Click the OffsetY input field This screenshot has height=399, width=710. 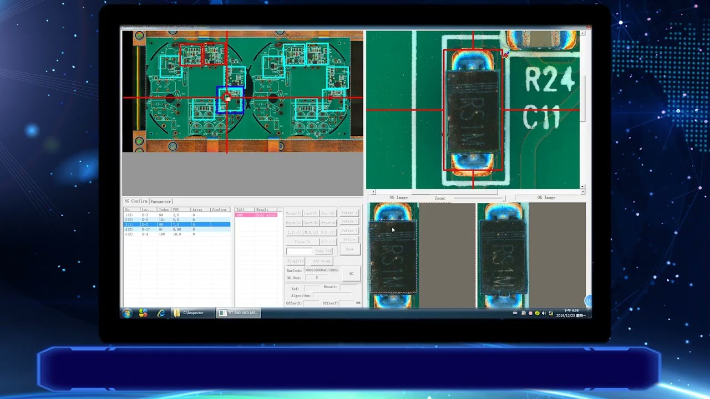pyautogui.click(x=346, y=303)
